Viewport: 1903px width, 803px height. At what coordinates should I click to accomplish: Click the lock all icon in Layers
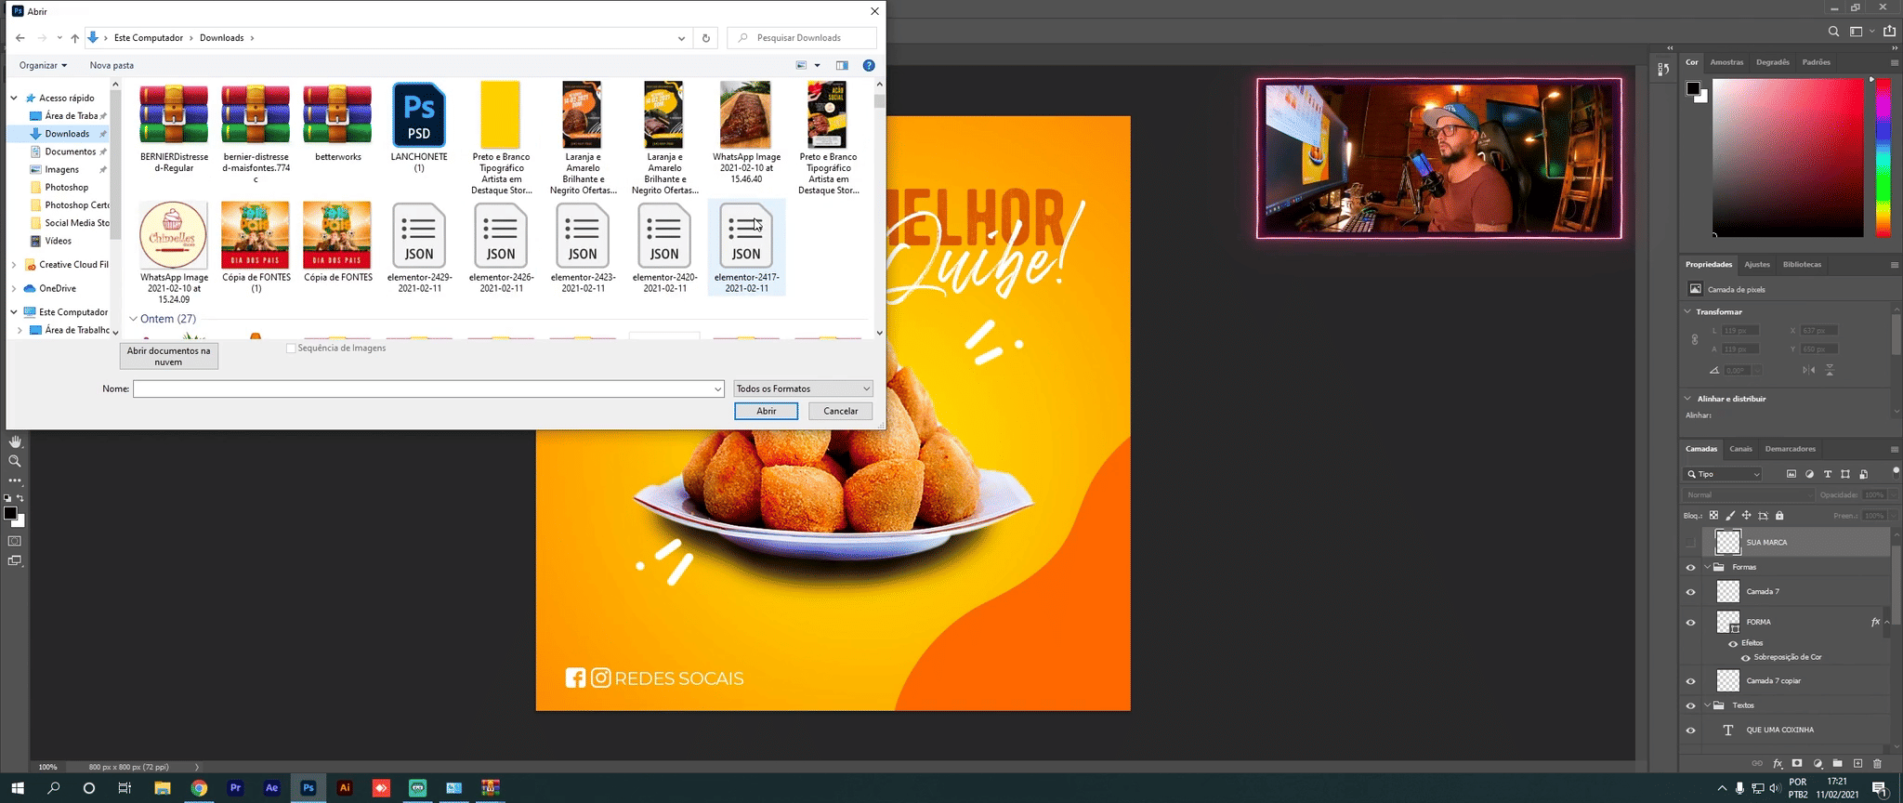tap(1779, 516)
